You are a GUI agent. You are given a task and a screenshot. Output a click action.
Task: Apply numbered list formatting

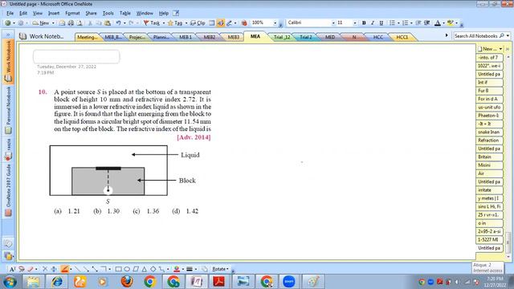(405, 22)
